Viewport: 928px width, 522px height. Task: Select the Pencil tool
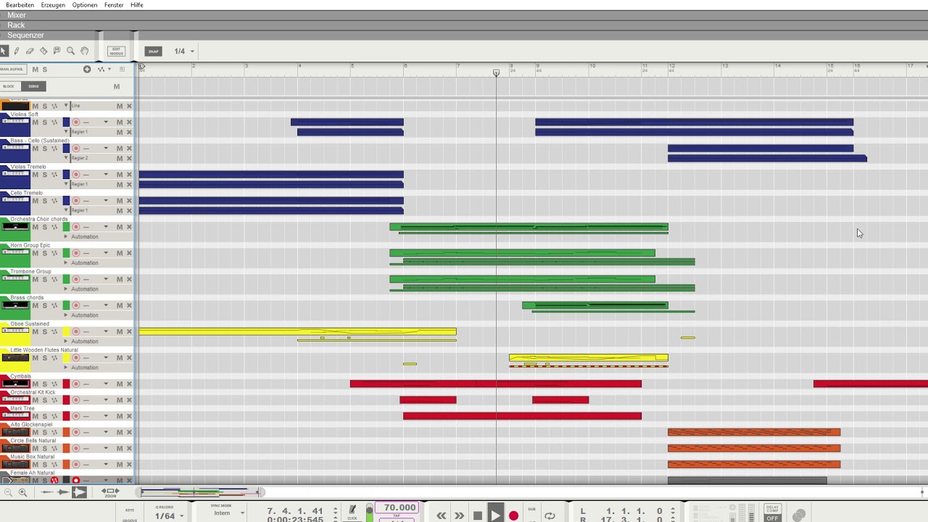point(17,51)
